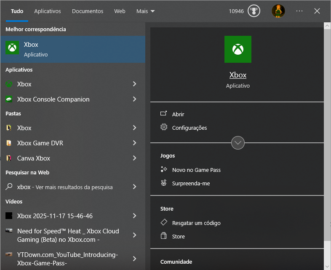Click the Resgatar um código tag icon
Screen dimensions: 331x270
164,223
